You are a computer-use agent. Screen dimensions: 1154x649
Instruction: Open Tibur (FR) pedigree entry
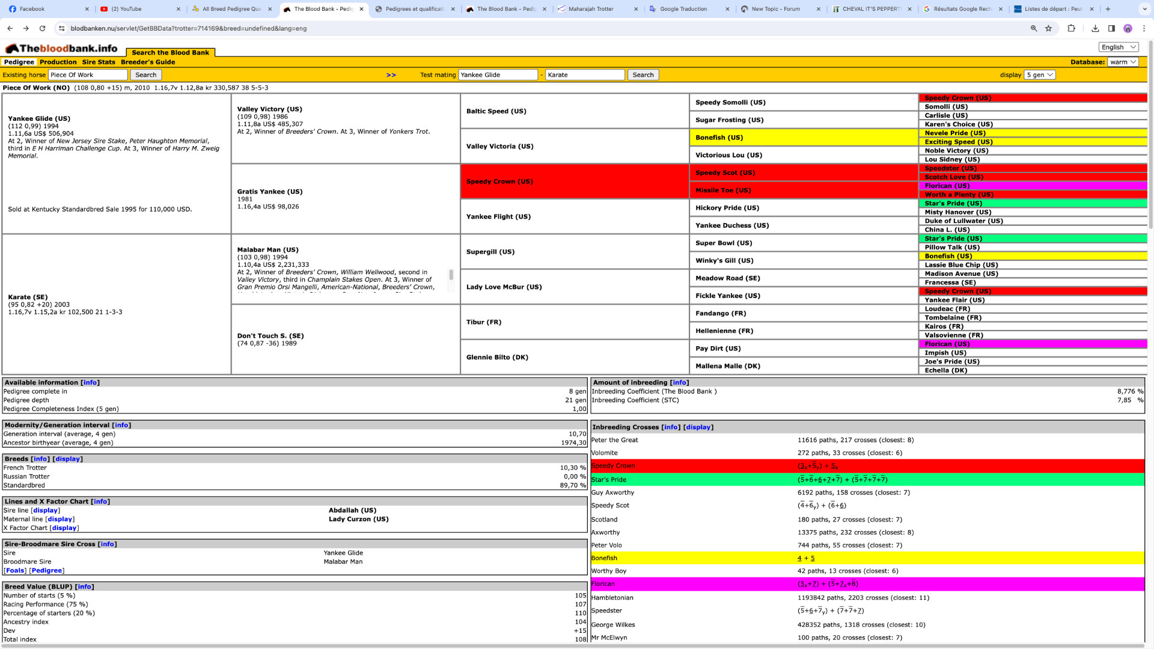point(484,322)
